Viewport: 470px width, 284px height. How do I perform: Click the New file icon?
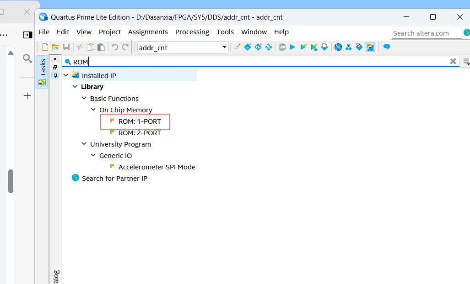coord(45,47)
